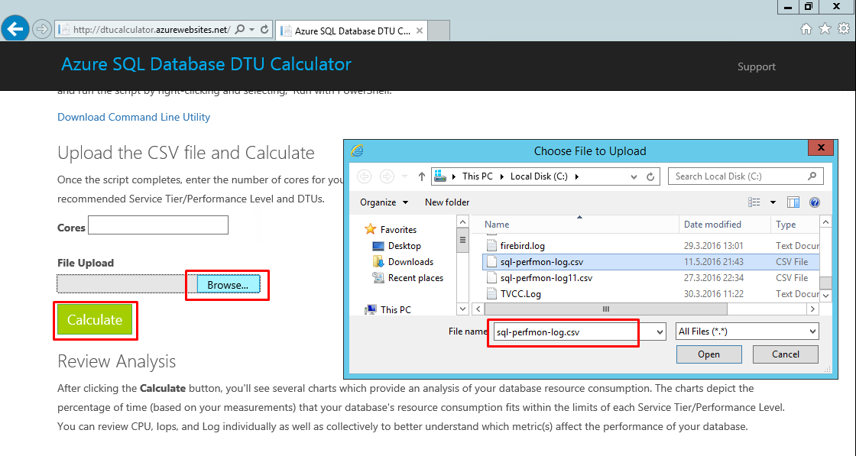Click the Cores input field

pyautogui.click(x=158, y=225)
